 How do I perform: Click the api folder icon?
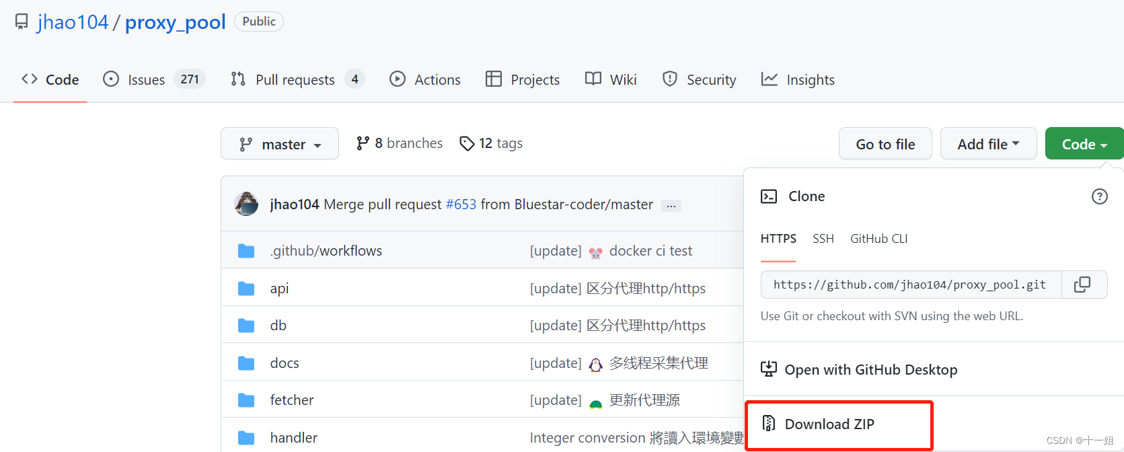[x=246, y=289]
